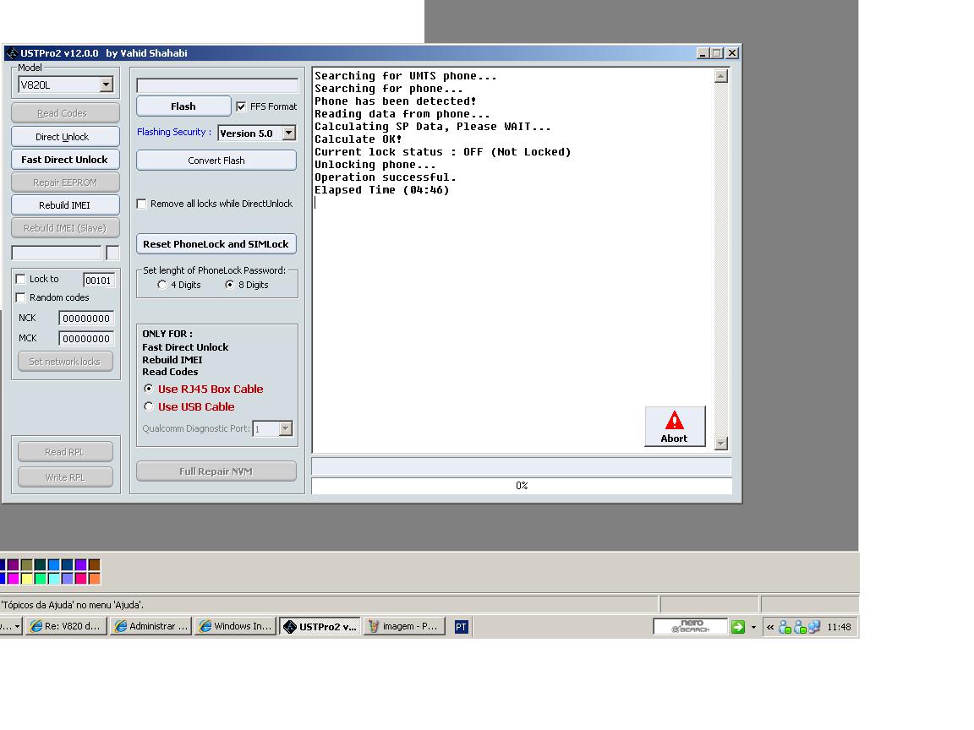Tick the Random codes checkbox
Image resolution: width=974 pixels, height=730 pixels.
(x=21, y=297)
